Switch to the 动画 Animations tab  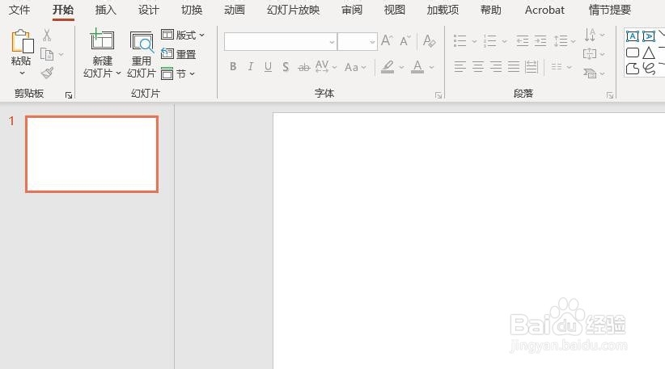235,10
